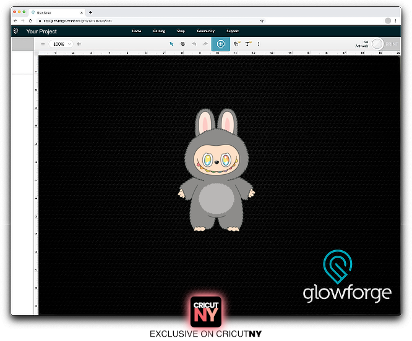Open the 100% zoom level dropdown
The width and height of the screenshot is (412, 341).
pos(61,44)
